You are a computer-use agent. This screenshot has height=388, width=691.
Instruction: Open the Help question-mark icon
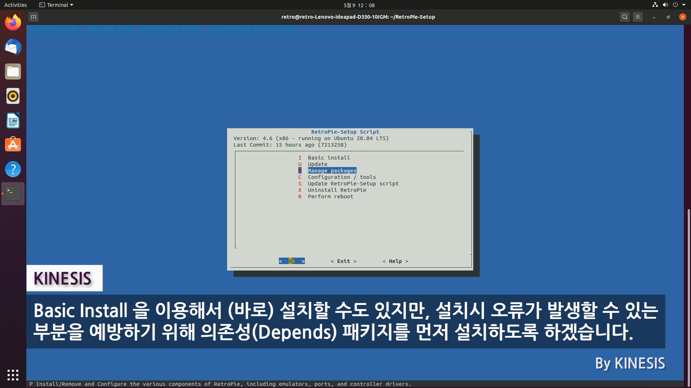pos(13,169)
